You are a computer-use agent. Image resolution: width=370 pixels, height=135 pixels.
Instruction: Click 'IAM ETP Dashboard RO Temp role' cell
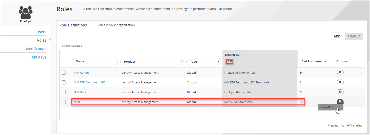tap(247, 82)
